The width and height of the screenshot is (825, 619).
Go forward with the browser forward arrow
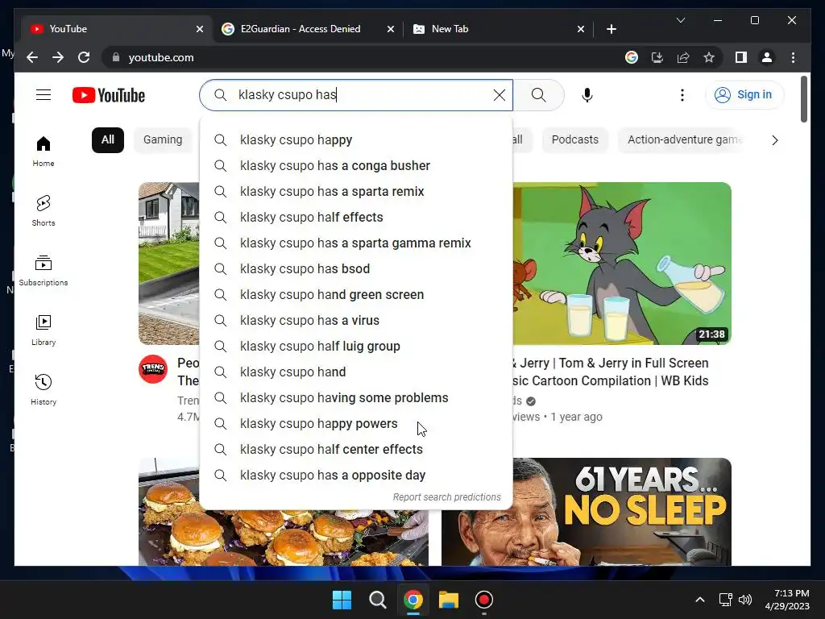(58, 57)
